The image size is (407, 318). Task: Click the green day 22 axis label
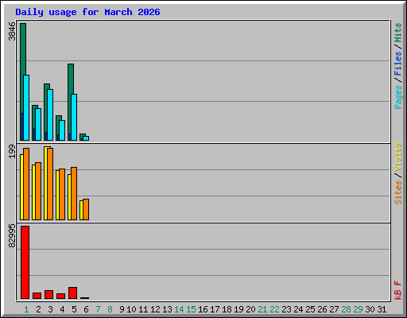274,309
